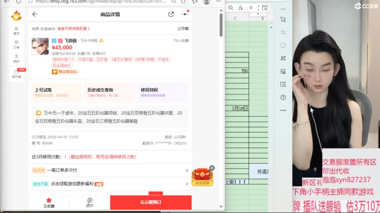Open the 上号试炼 card
This screenshot has height=213, width=380.
click(x=57, y=92)
